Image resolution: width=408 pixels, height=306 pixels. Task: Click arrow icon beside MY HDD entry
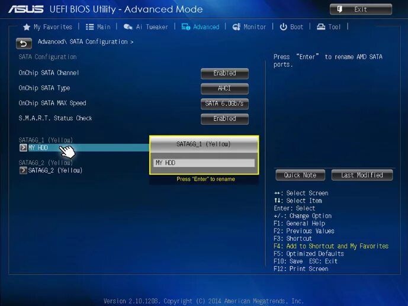[x=23, y=147]
